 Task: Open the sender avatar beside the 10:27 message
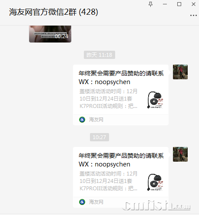[180, 154]
